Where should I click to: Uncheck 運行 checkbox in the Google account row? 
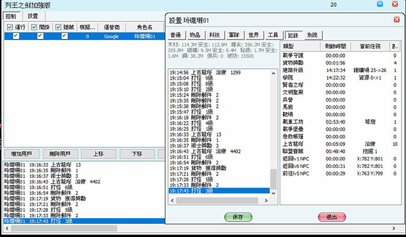click(16, 36)
